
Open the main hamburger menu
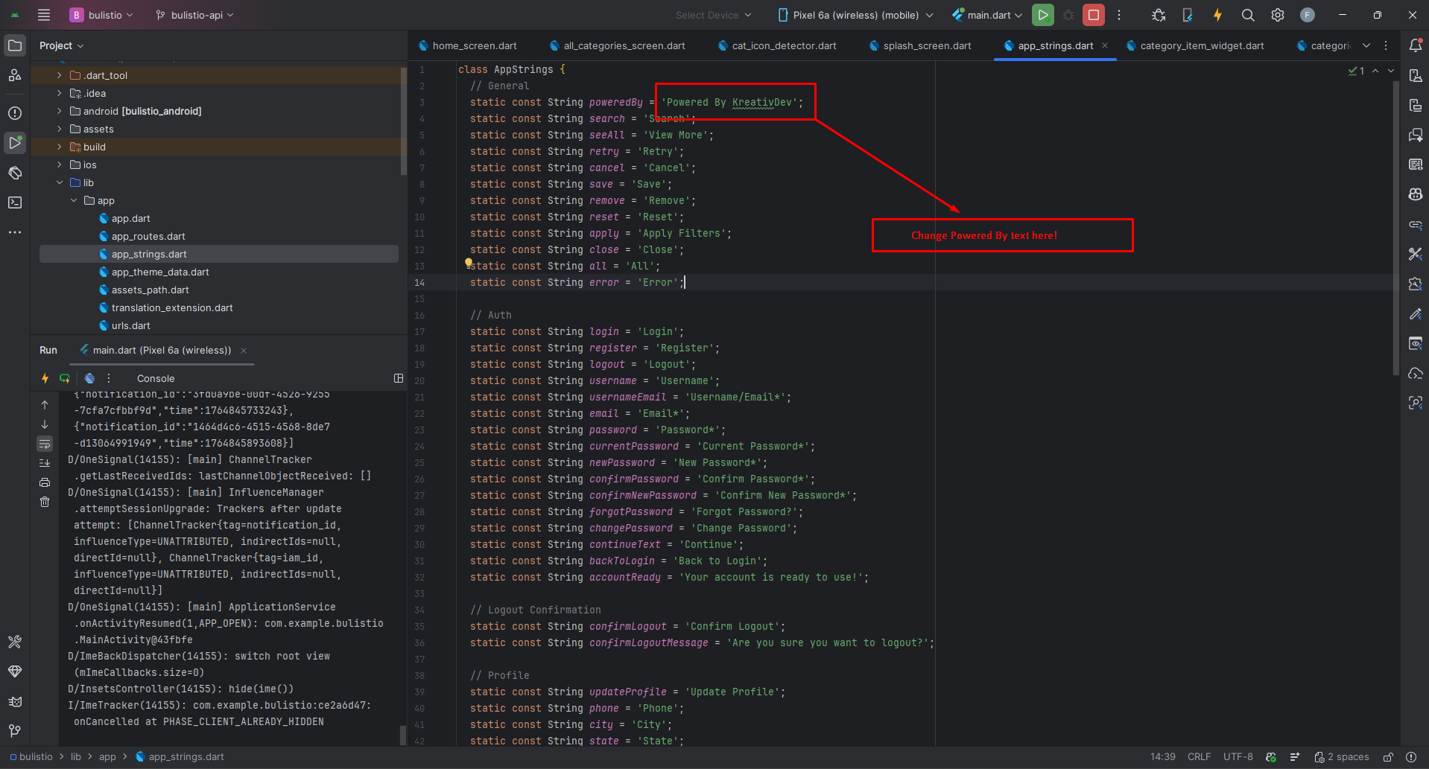(x=44, y=15)
